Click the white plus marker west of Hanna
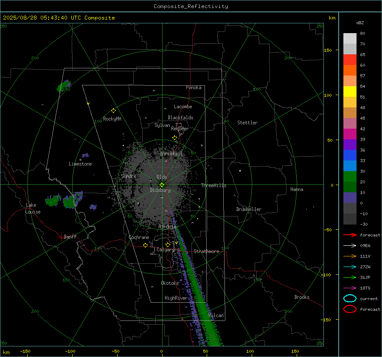382x357 pixels. click(x=240, y=171)
